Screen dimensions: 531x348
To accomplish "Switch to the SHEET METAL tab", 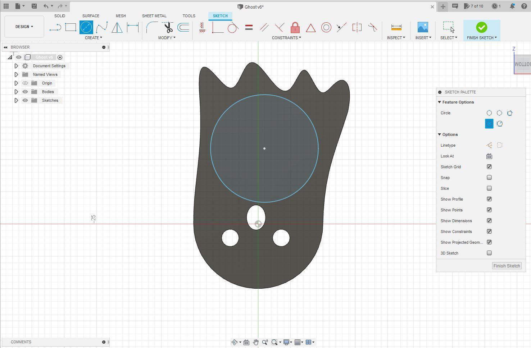I will coord(154,16).
